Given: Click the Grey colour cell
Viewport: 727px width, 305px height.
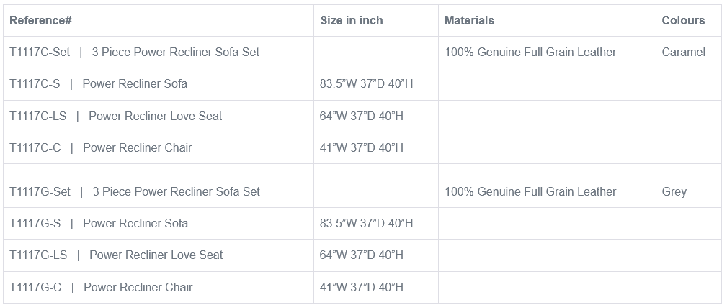Looking at the screenshot, I should pyautogui.click(x=674, y=192).
